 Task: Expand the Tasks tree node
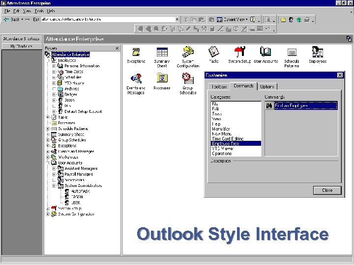click(x=48, y=117)
